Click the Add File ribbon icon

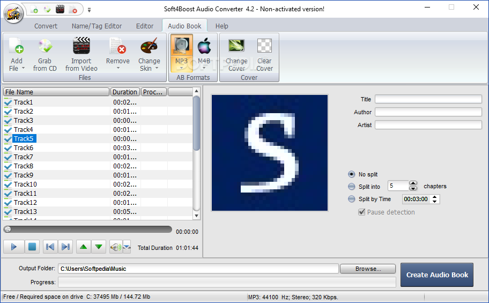click(16, 46)
